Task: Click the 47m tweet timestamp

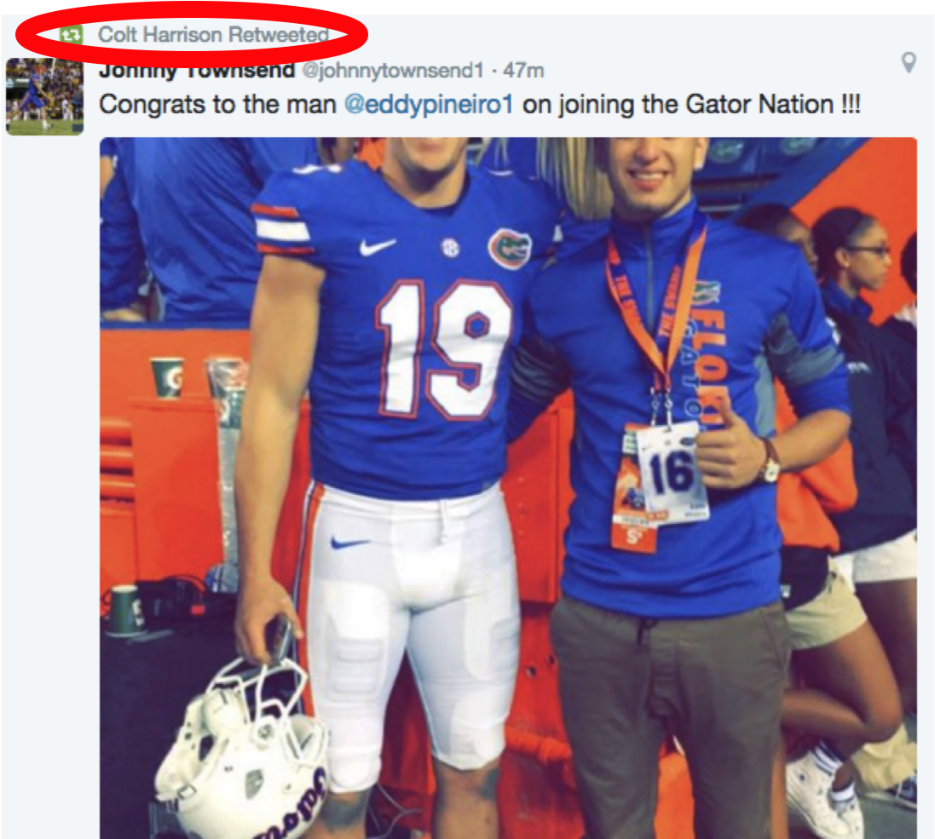Action: pyautogui.click(x=525, y=72)
